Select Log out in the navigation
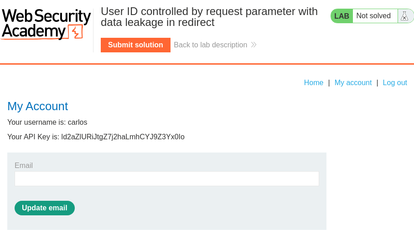This screenshot has height=234, width=414. pyautogui.click(x=395, y=82)
